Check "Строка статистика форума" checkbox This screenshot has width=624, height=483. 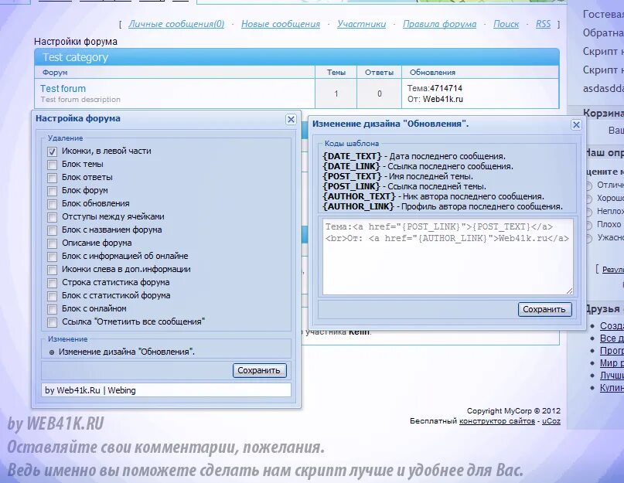tap(52, 283)
